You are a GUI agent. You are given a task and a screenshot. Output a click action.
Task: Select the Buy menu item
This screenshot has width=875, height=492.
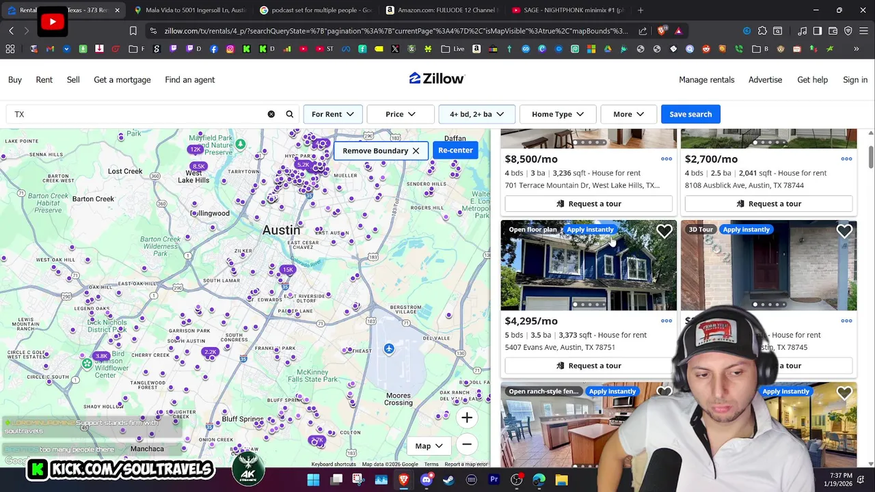pos(15,80)
